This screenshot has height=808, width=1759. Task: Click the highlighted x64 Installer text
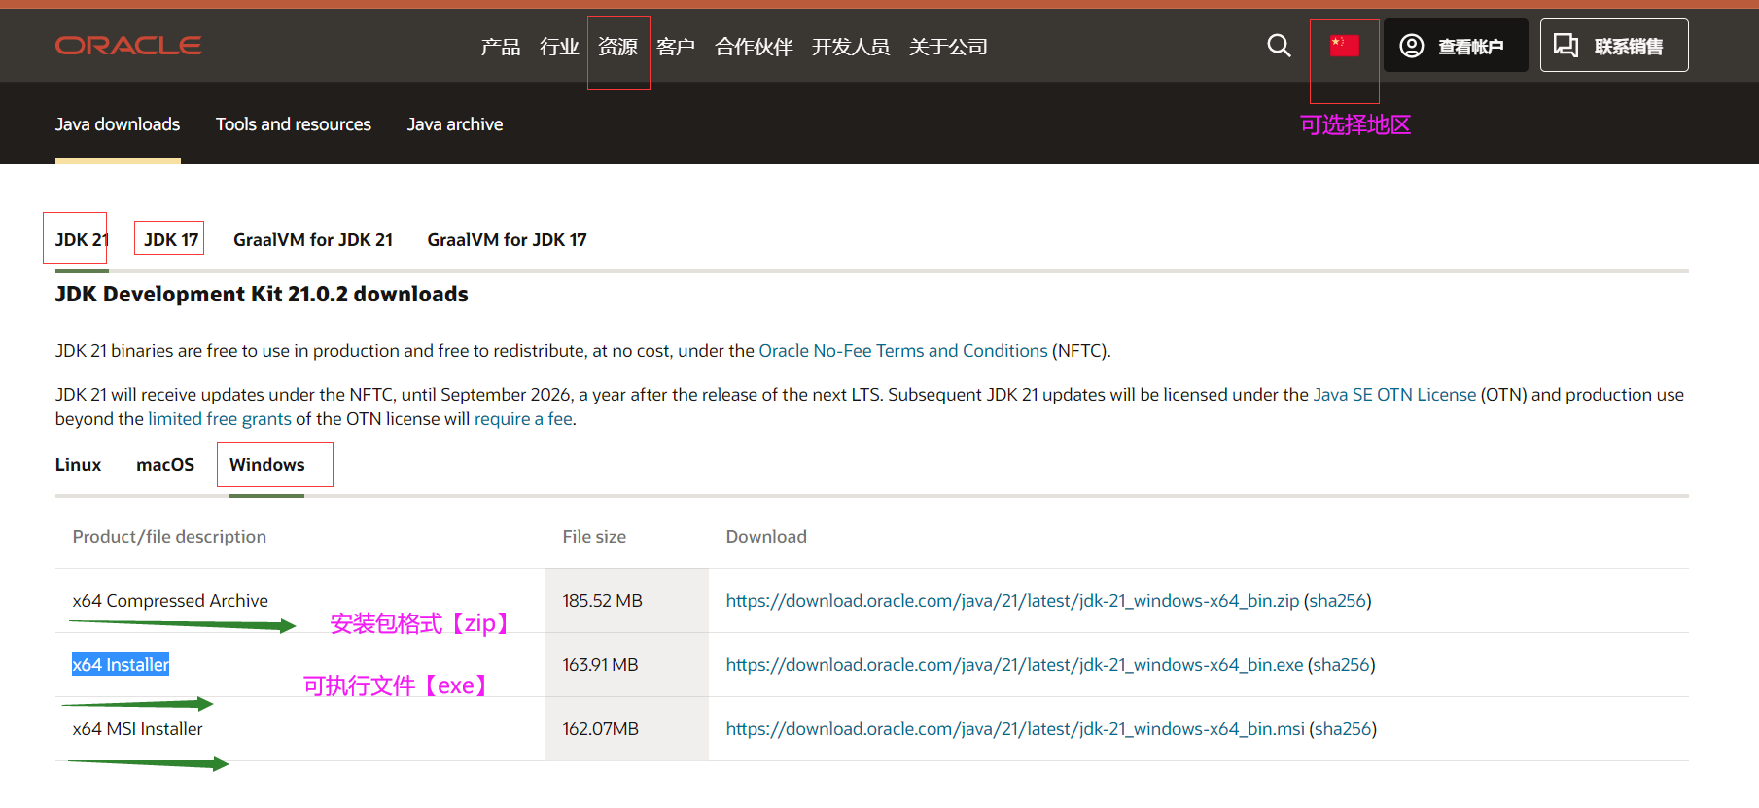pos(121,665)
